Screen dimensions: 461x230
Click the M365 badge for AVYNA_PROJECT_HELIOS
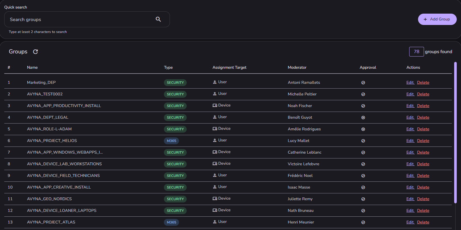point(171,141)
